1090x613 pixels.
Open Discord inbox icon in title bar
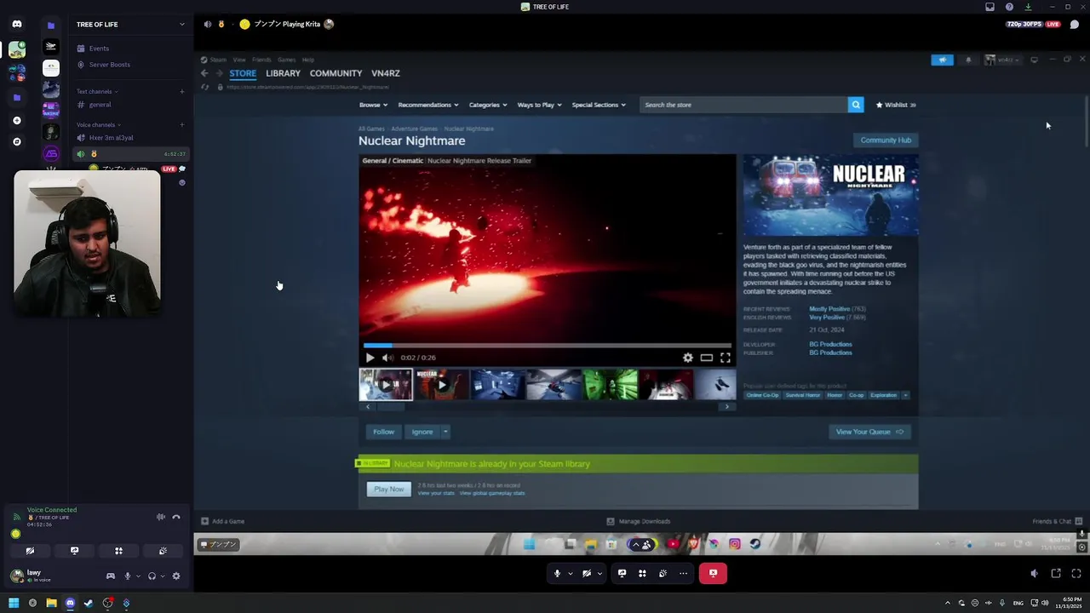click(990, 7)
